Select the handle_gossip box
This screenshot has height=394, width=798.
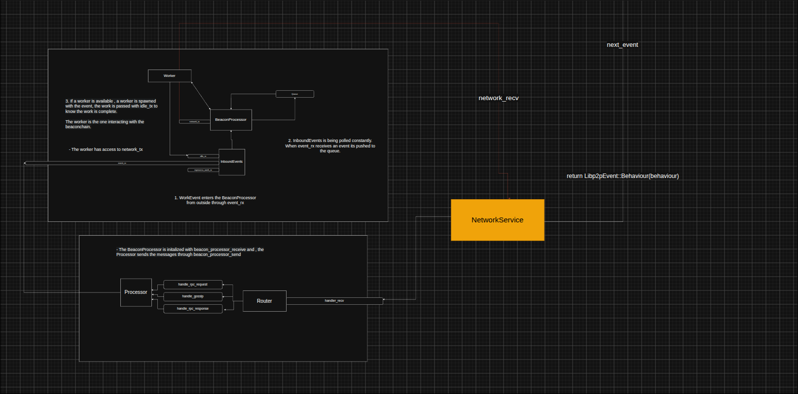point(193,296)
